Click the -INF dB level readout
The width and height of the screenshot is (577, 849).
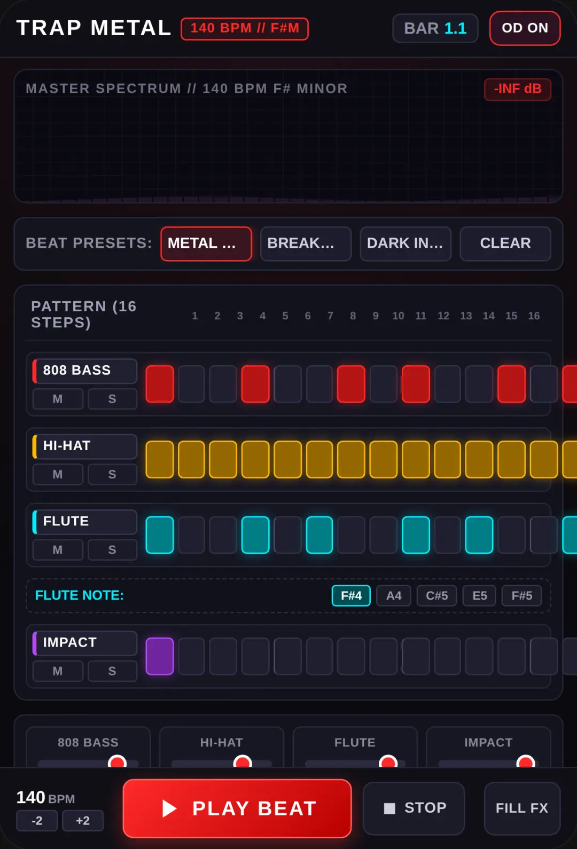[x=518, y=89]
